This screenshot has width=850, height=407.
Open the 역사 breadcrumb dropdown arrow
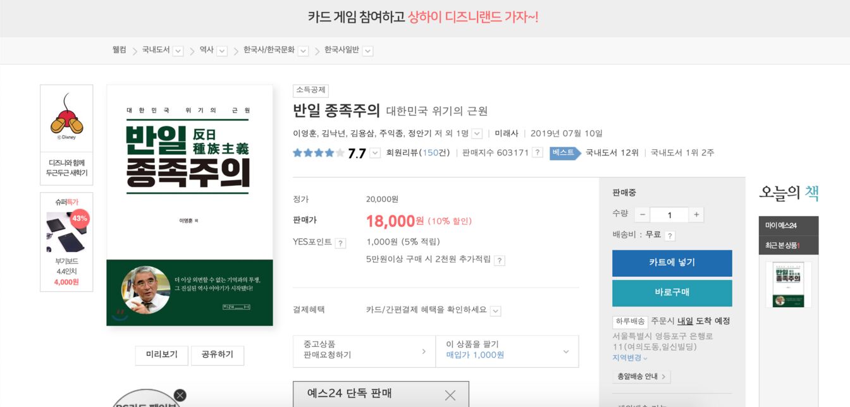click(x=222, y=51)
